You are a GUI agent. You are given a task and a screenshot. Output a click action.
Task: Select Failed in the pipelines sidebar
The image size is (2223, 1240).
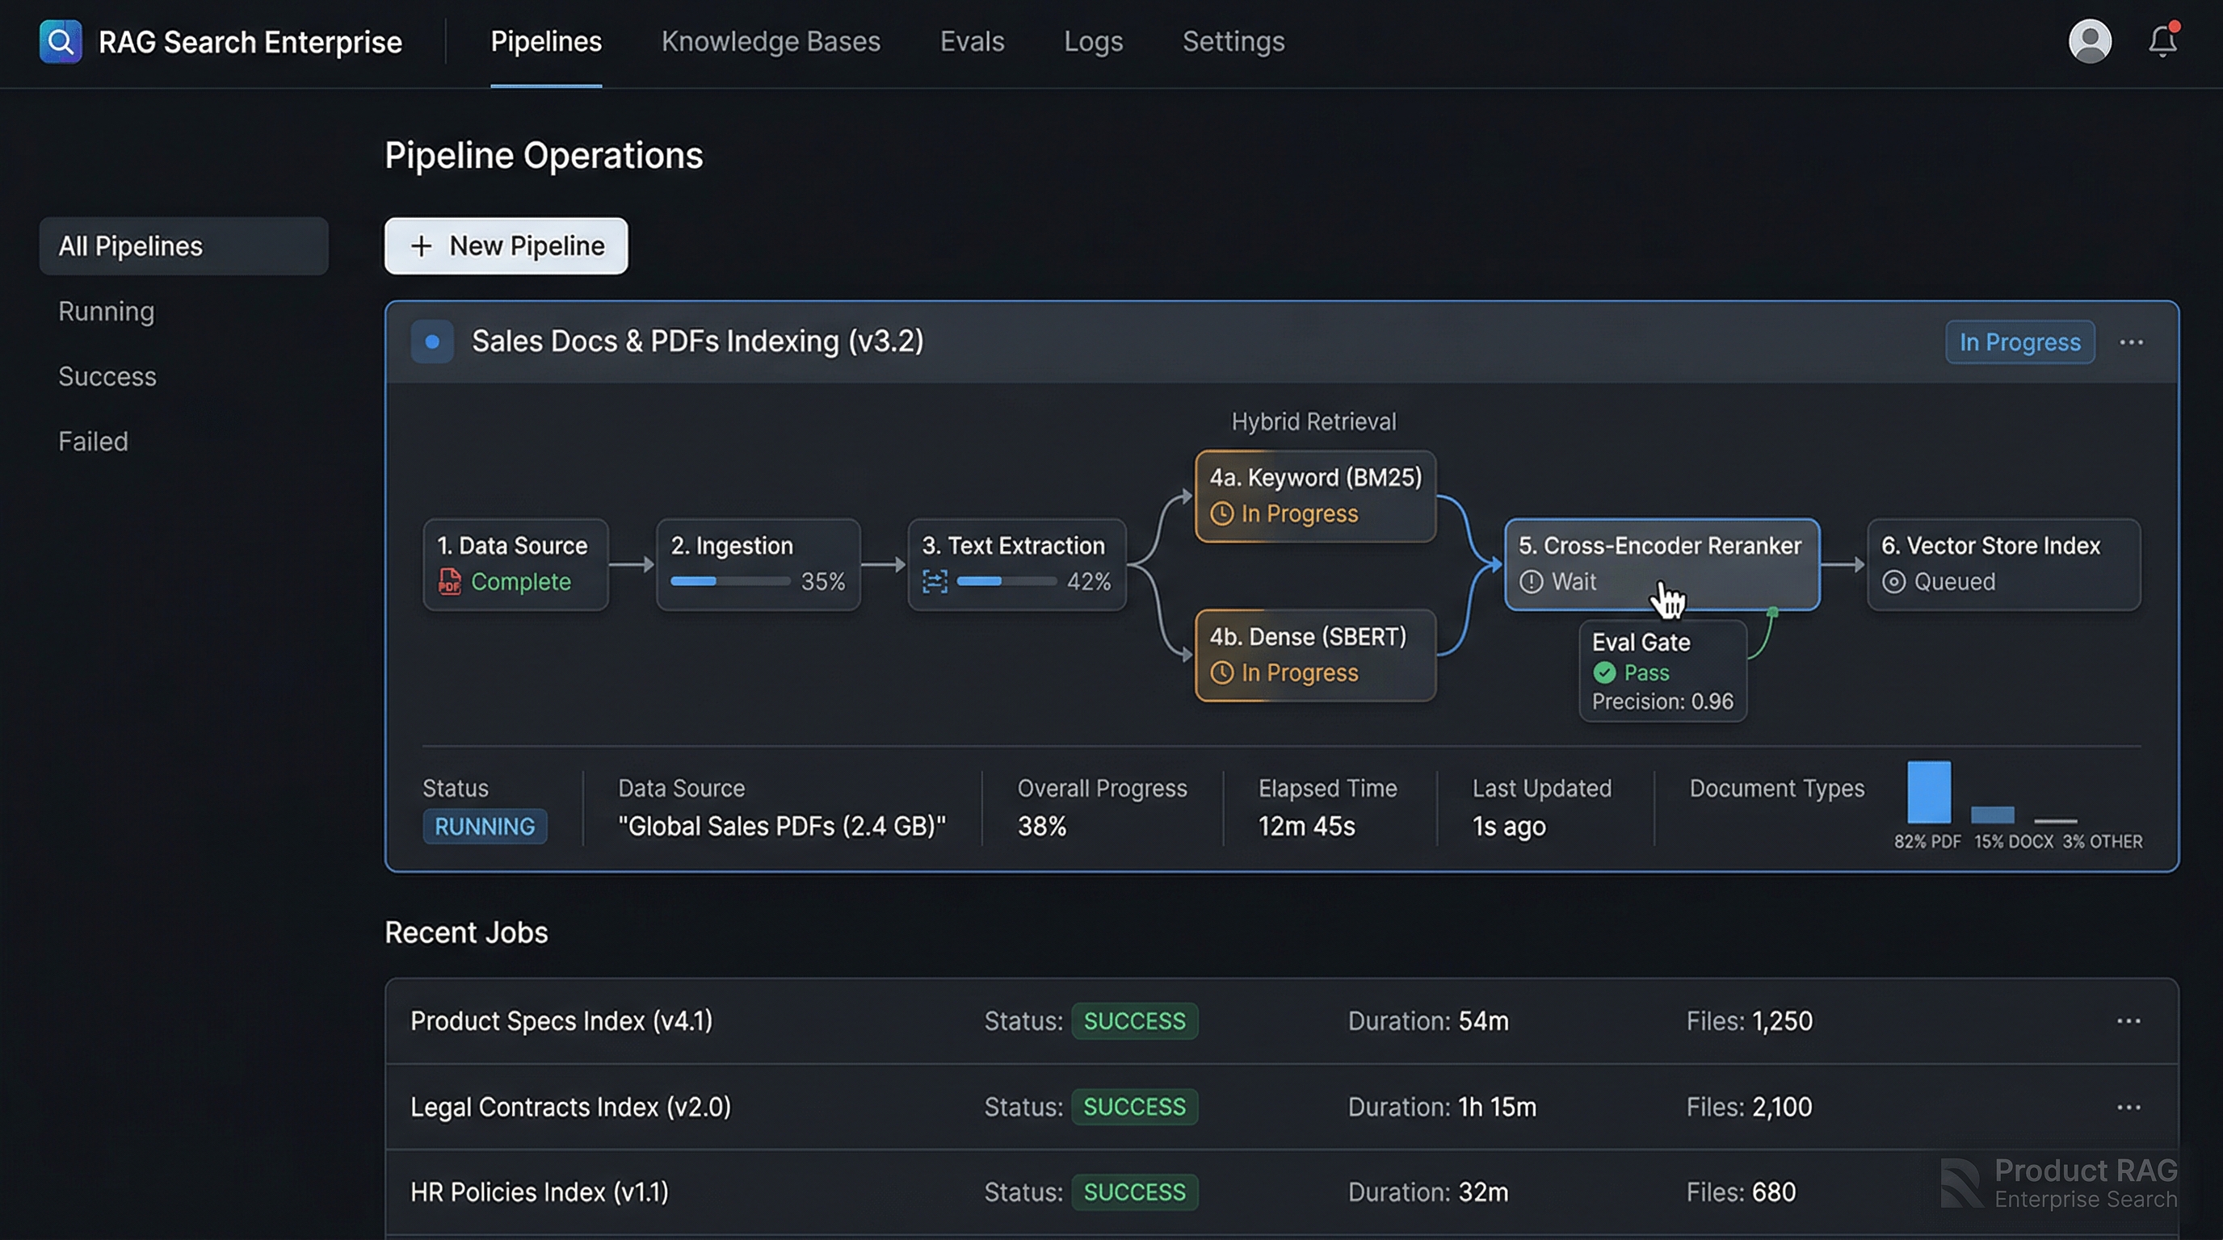pos(92,441)
